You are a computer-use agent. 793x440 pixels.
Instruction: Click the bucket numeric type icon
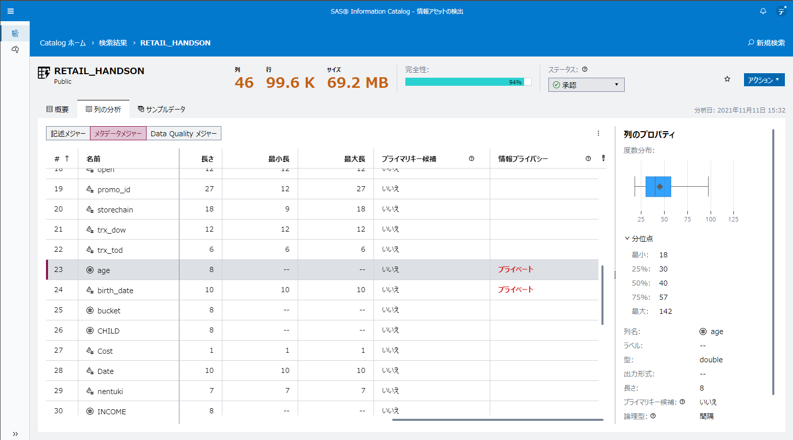[x=90, y=310]
